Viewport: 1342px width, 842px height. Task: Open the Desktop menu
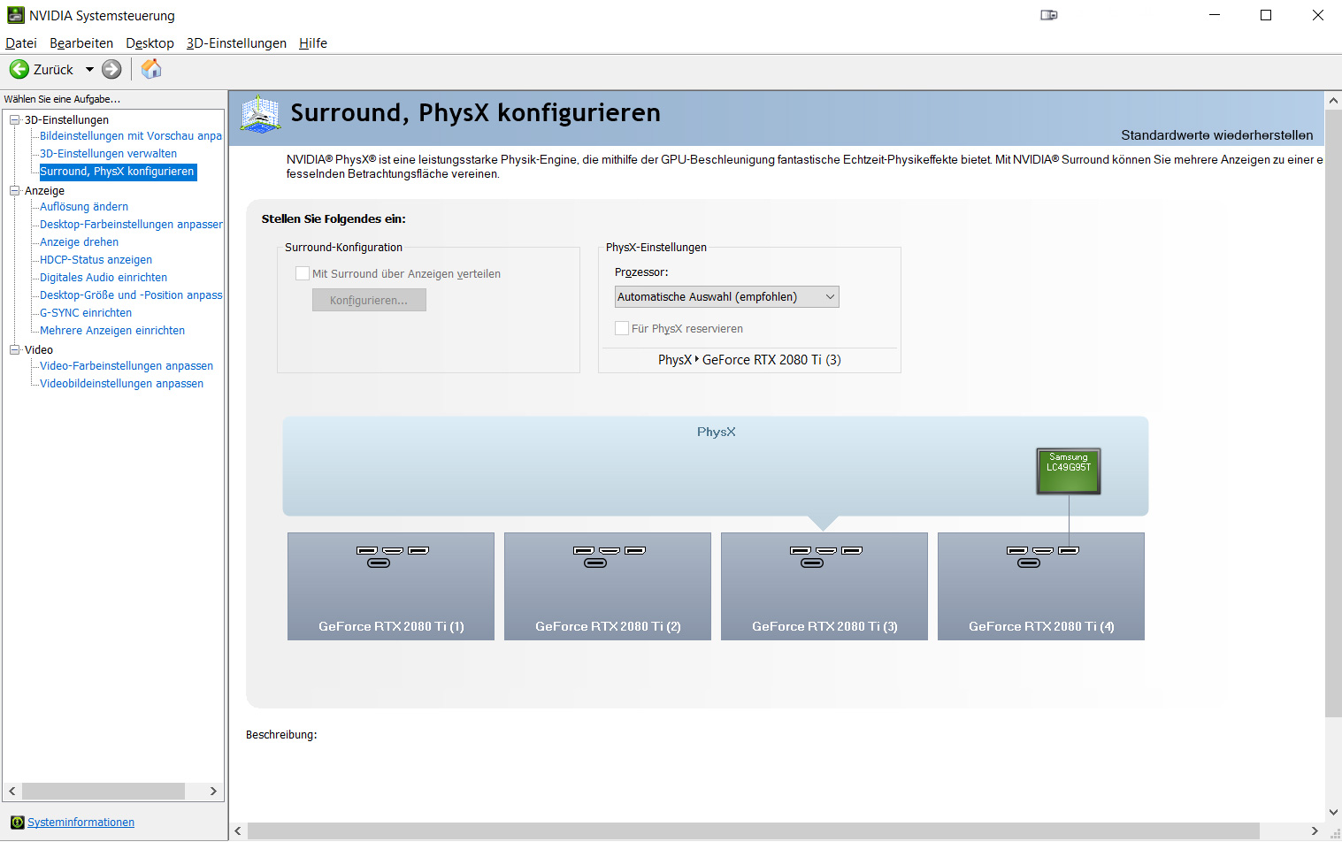(150, 43)
